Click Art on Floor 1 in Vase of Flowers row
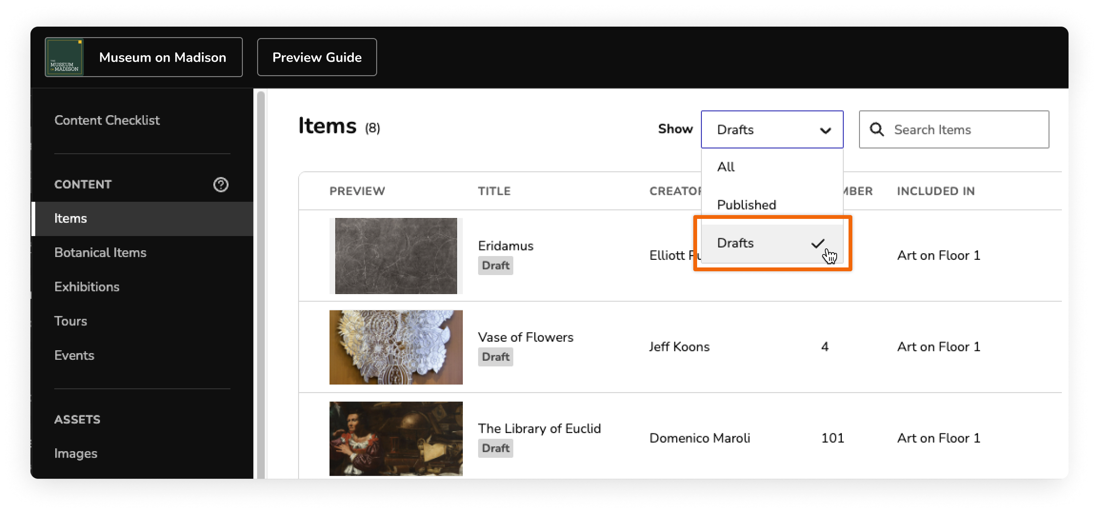 pos(939,347)
